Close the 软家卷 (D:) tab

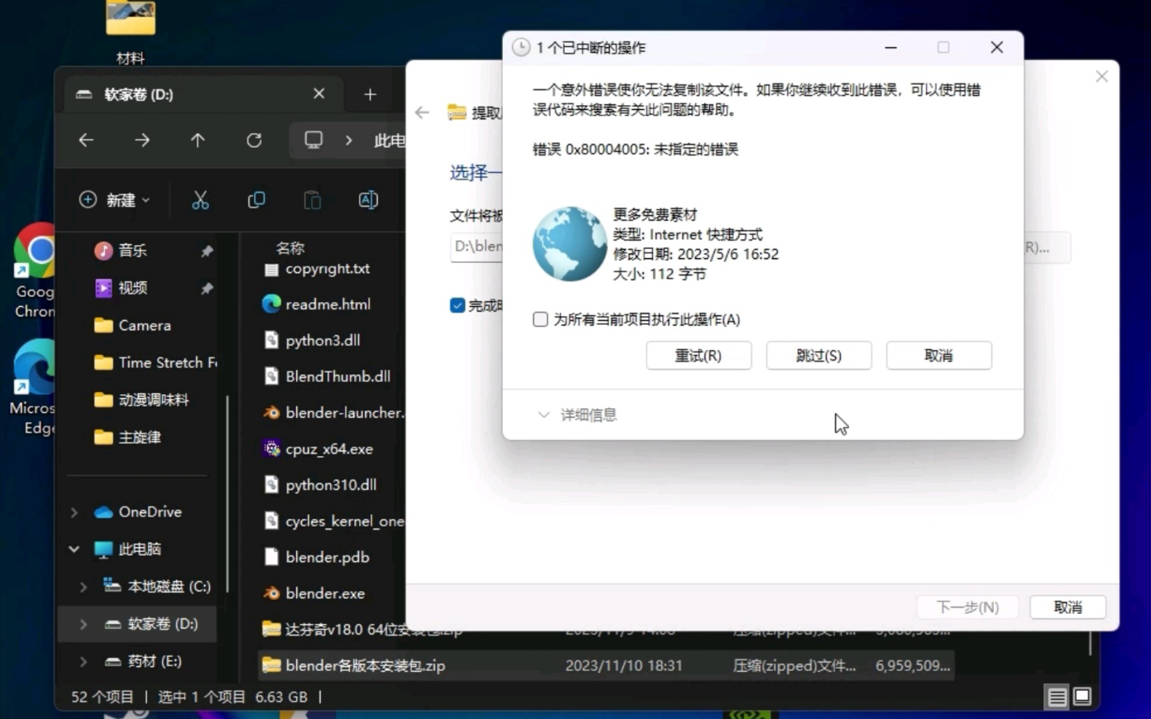pos(319,94)
